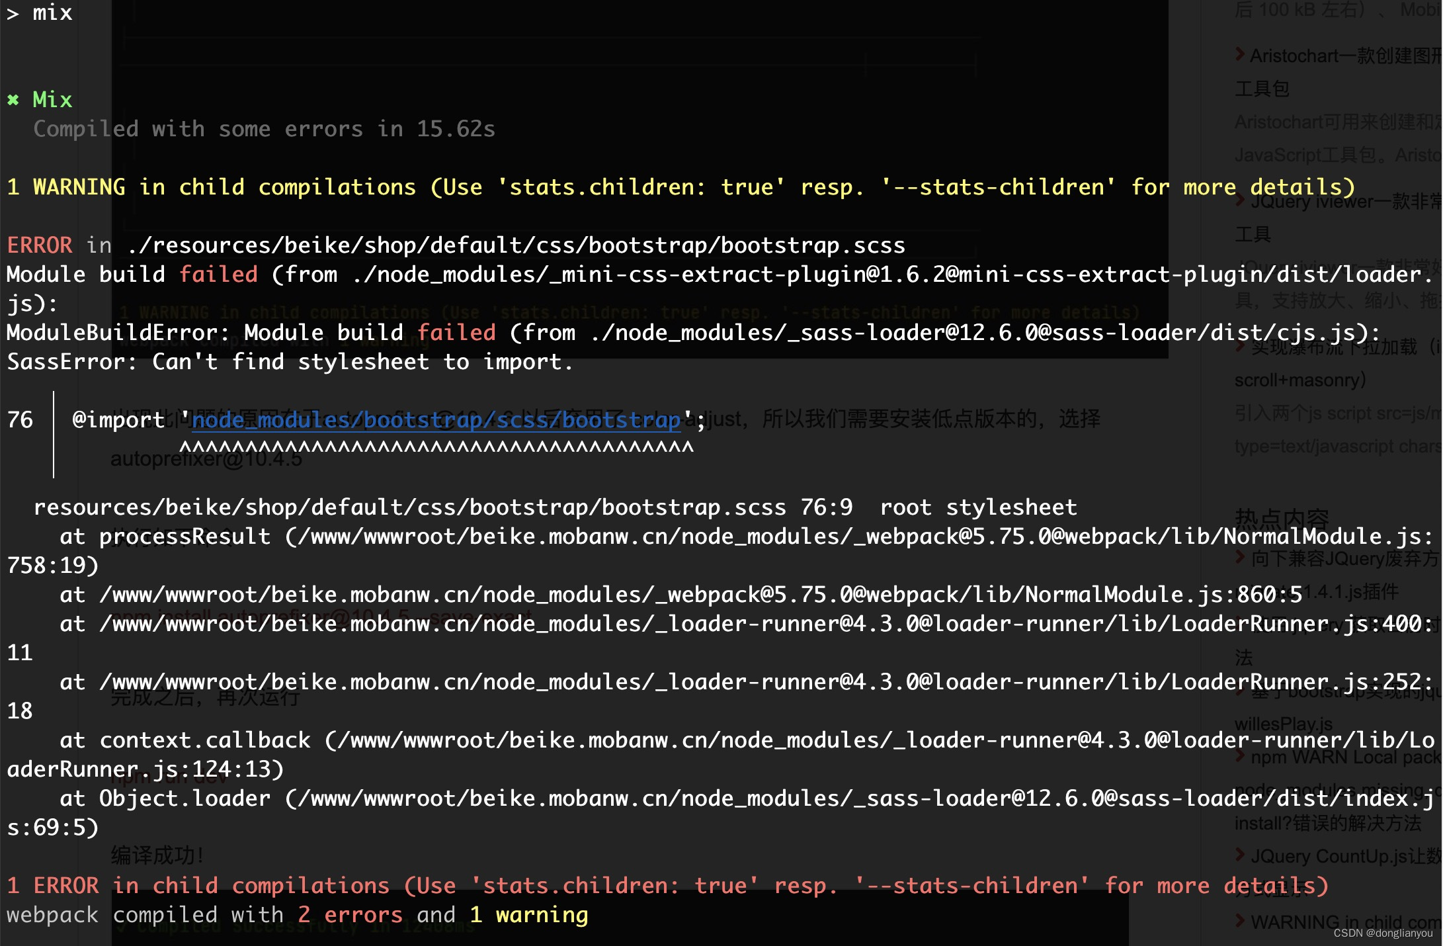Click the './resources/beike/shop/default/css/bootstrap/bootstrap.scss' path
The image size is (1443, 946).
(516, 245)
